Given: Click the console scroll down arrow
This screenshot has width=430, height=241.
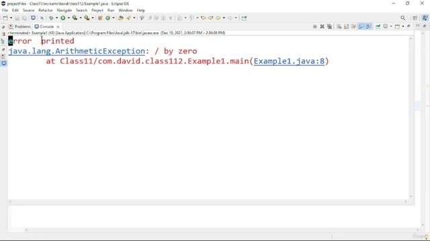Looking at the screenshot, I should 411,196.
